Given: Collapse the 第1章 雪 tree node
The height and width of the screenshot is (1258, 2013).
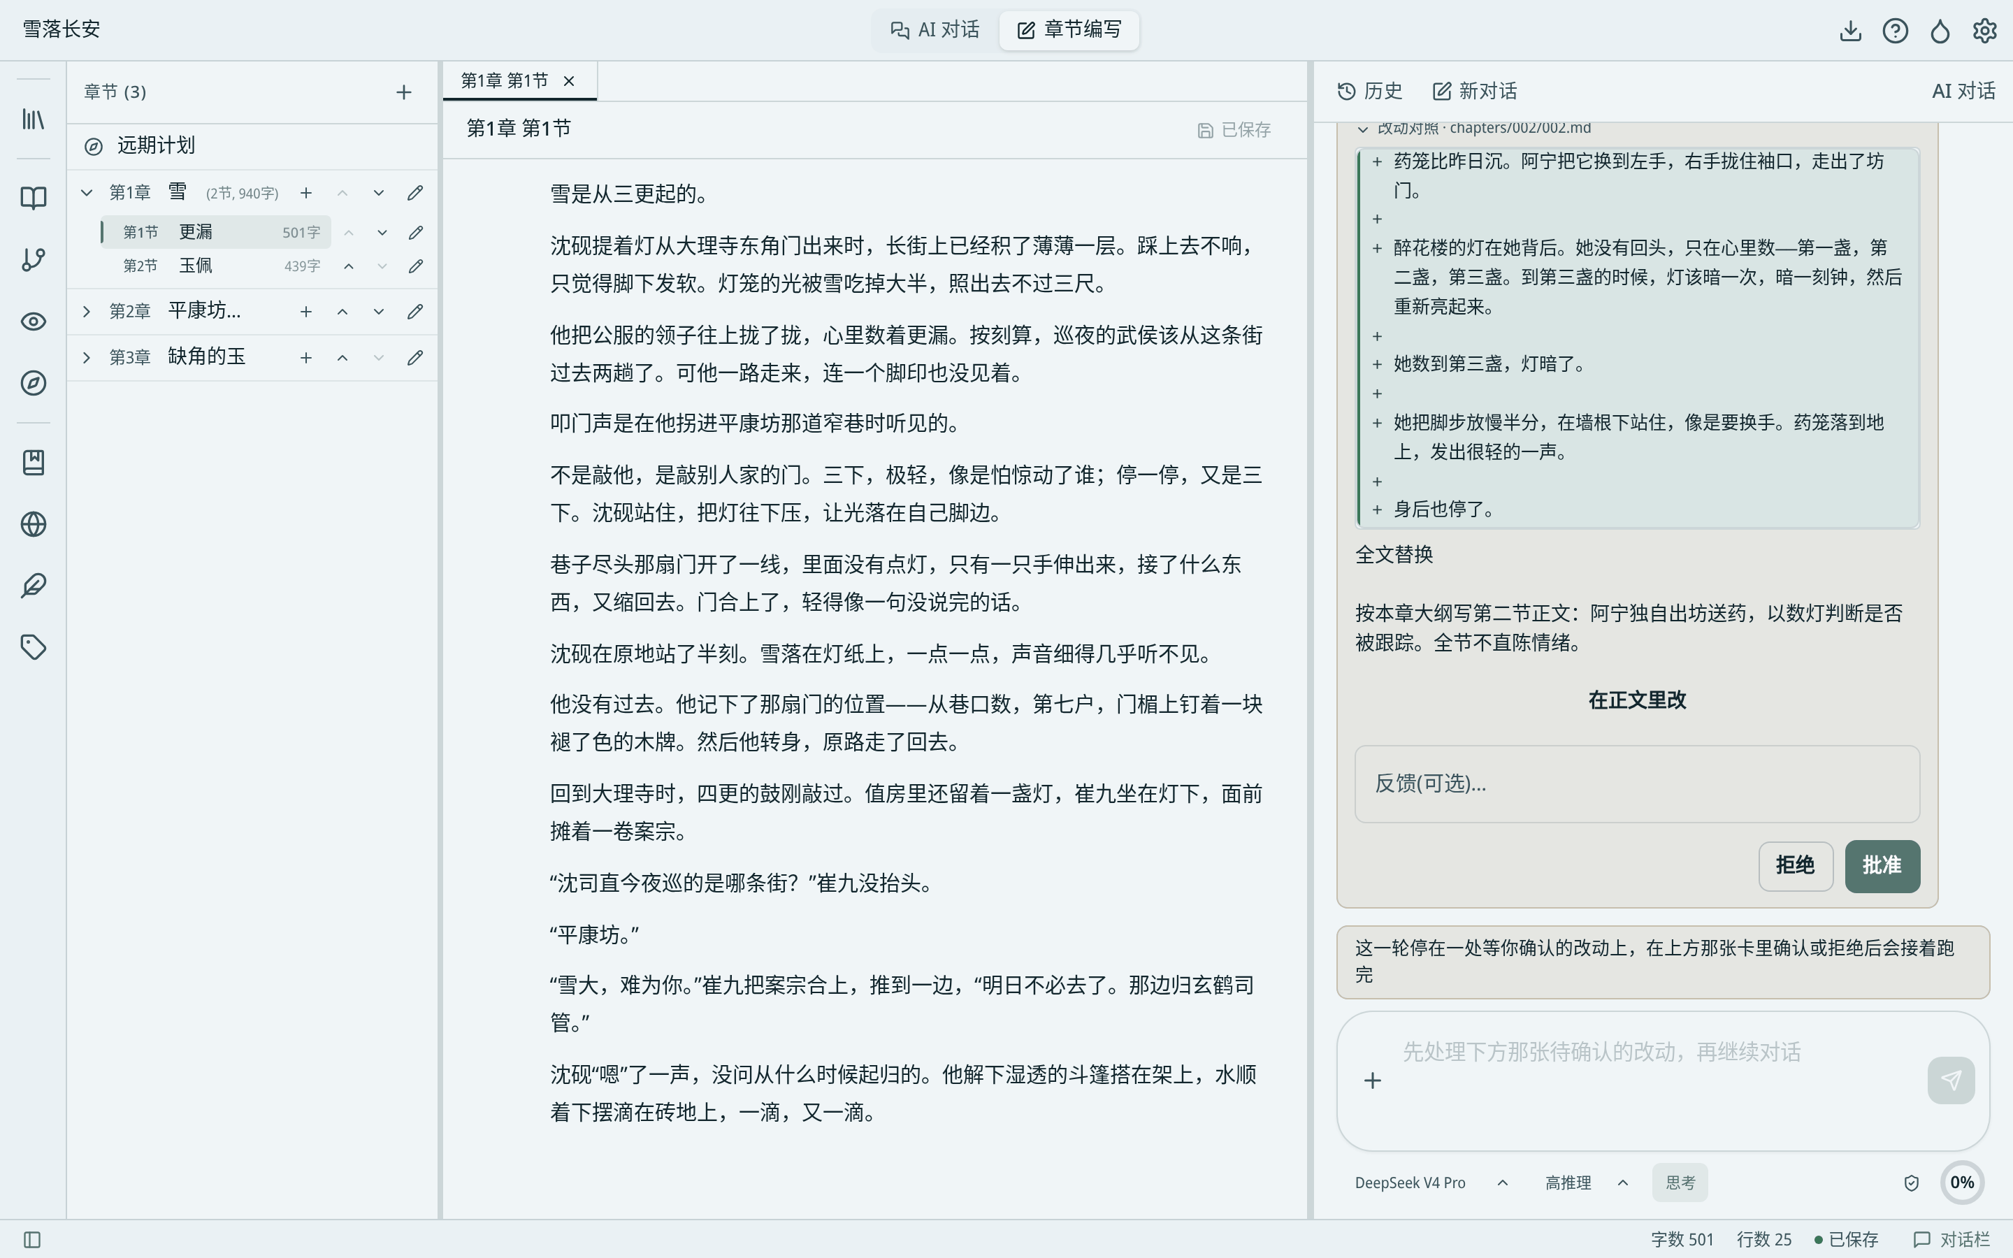Looking at the screenshot, I should [87, 193].
